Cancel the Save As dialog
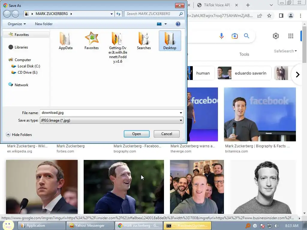 pos(167,134)
